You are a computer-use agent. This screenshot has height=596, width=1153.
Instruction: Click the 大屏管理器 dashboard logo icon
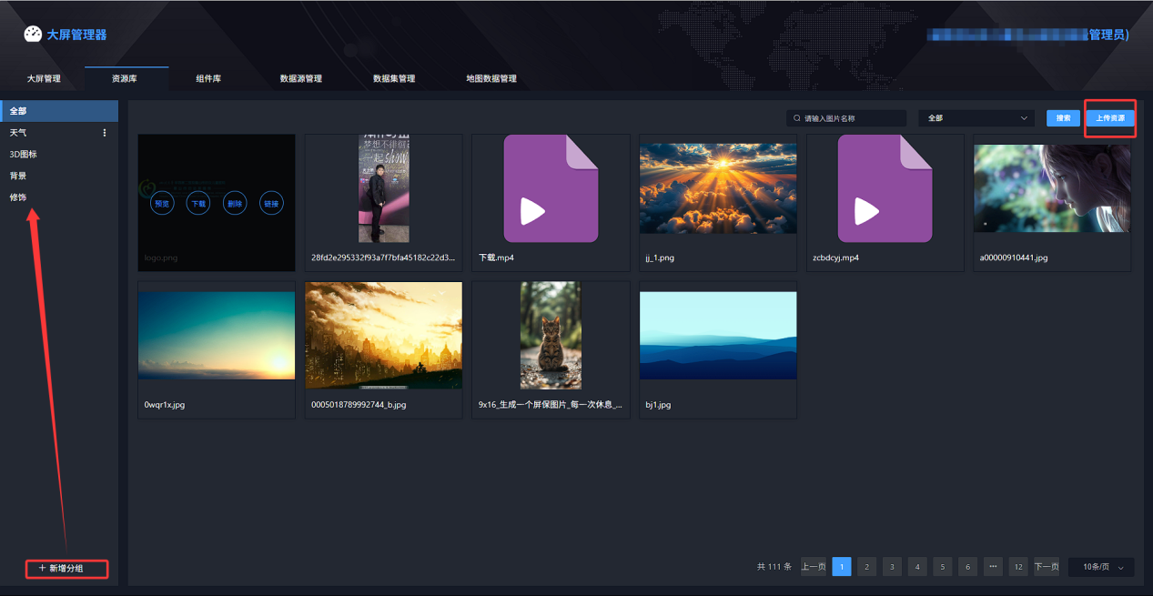click(33, 35)
